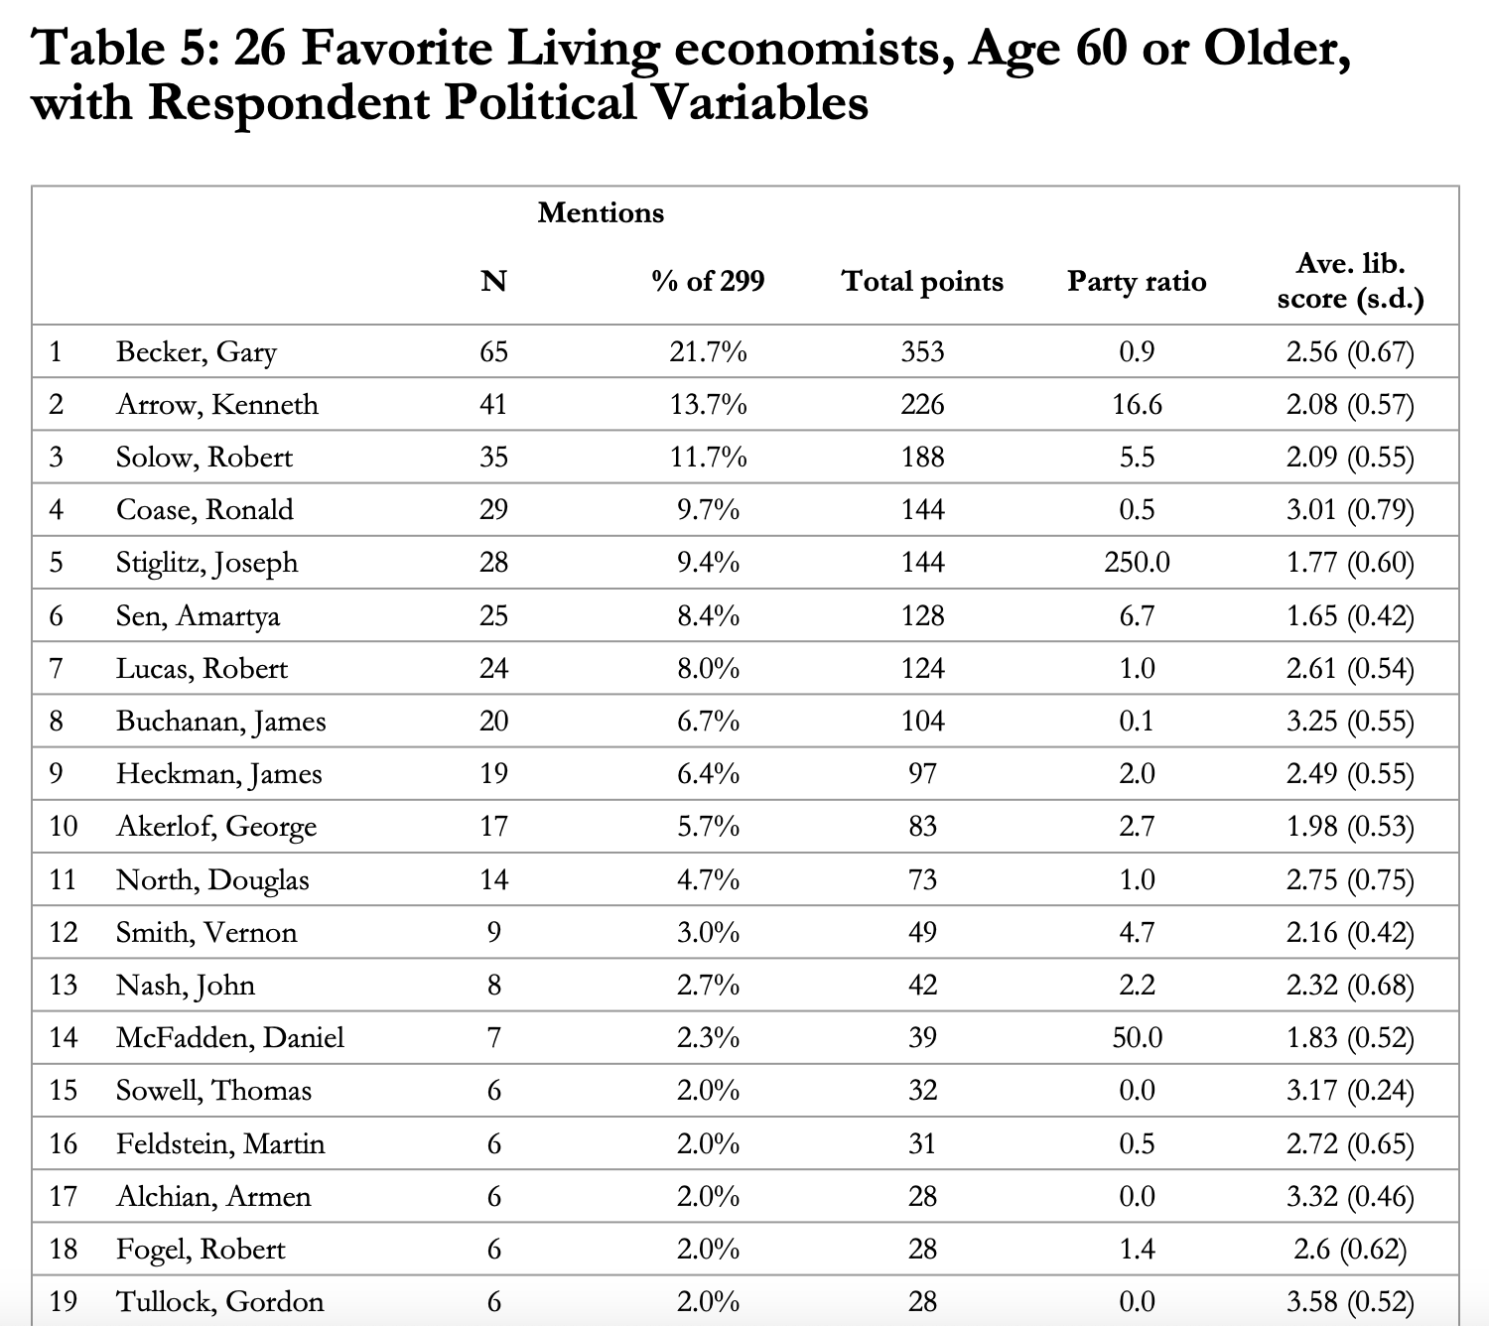Click total points value 226 for Arrow
Image resolution: width=1489 pixels, height=1326 pixels.
click(x=922, y=405)
